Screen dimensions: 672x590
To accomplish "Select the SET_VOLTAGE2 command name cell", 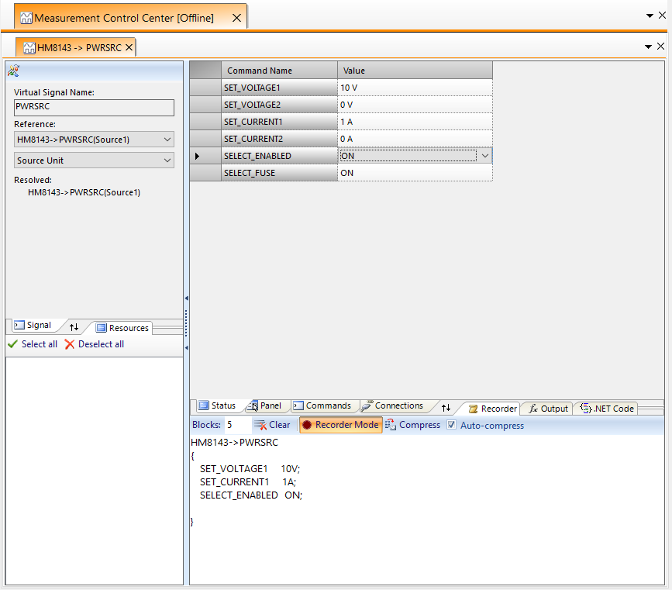I will [280, 105].
